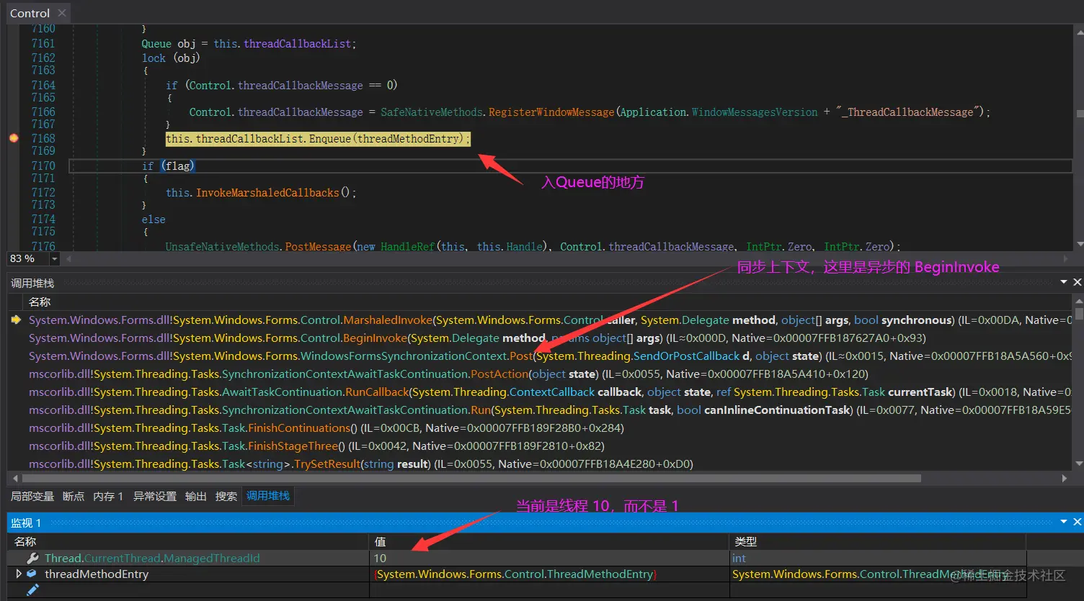Switch to the 内存 1 tab
Screen dimensions: 1084x601
[x=108, y=496]
